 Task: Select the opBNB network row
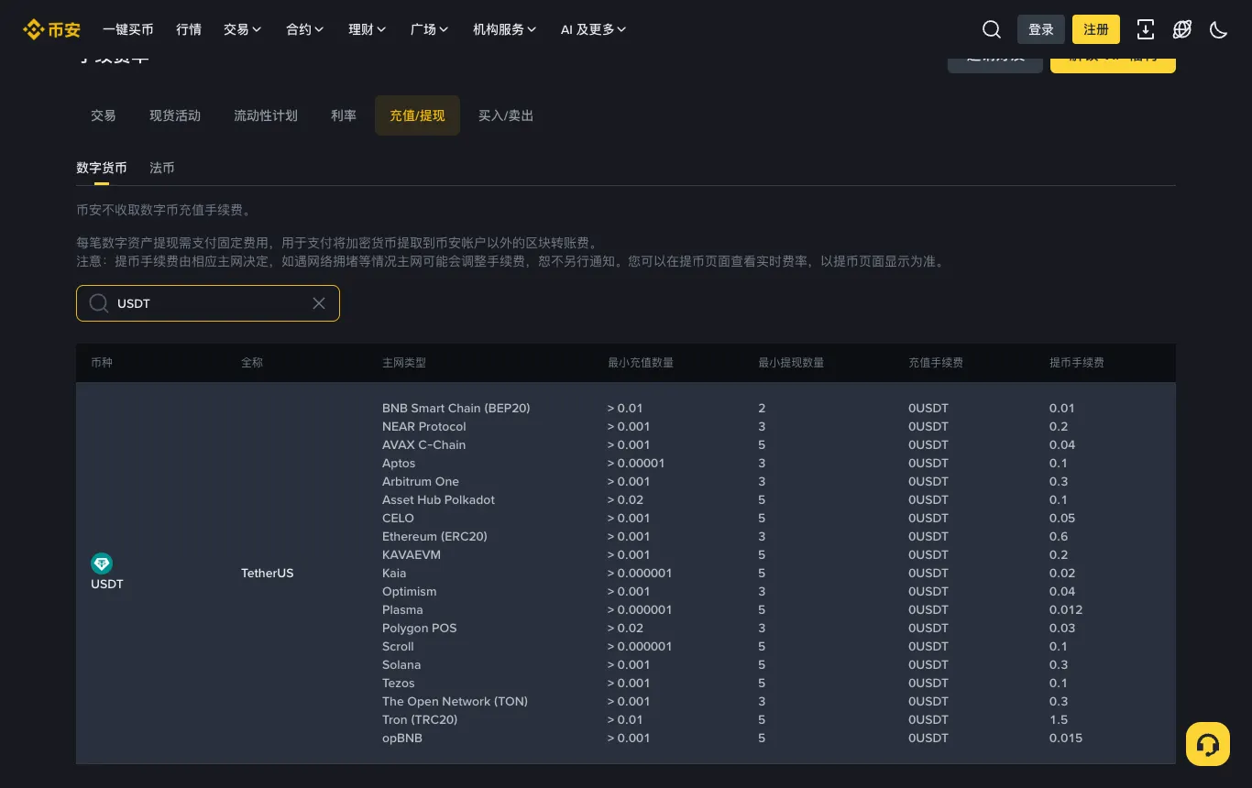(x=402, y=738)
